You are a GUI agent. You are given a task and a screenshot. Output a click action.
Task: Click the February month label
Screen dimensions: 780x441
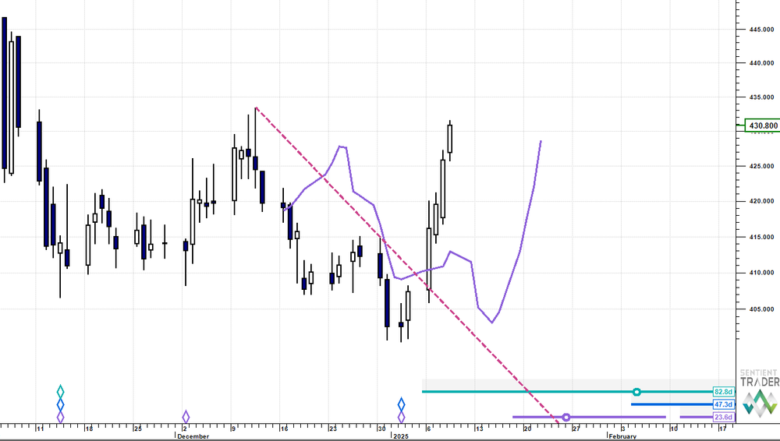pyautogui.click(x=622, y=436)
